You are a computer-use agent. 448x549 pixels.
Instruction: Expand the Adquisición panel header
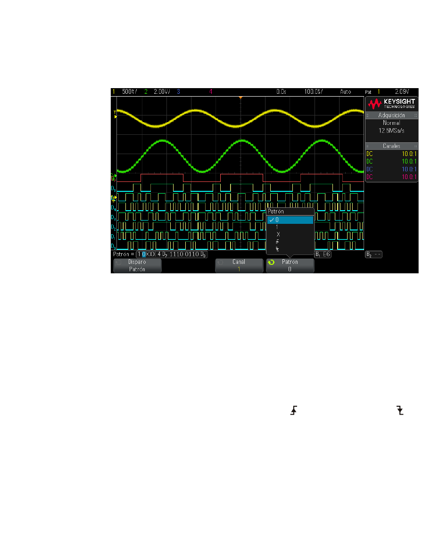[x=391, y=115]
